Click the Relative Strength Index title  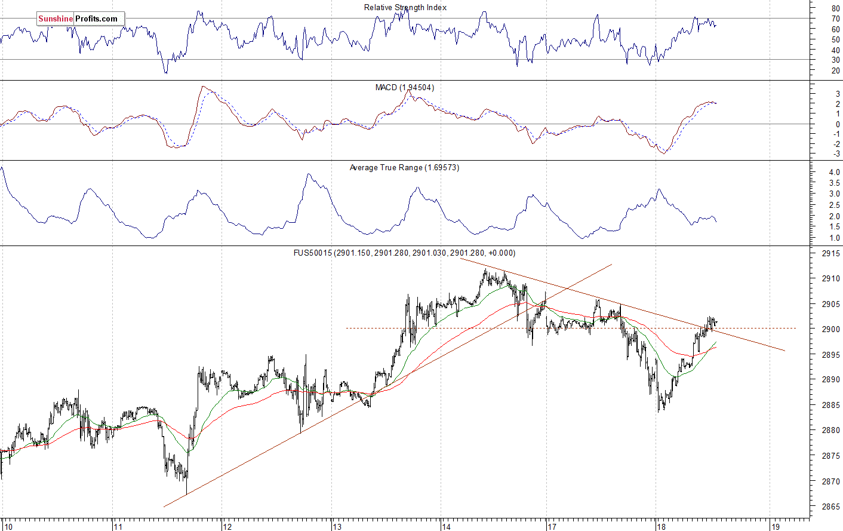point(405,7)
